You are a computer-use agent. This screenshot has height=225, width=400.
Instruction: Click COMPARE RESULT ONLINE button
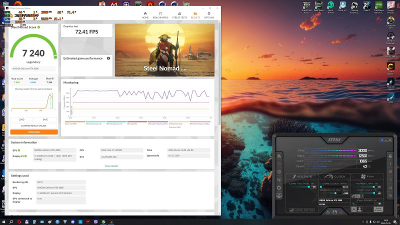coord(33,126)
